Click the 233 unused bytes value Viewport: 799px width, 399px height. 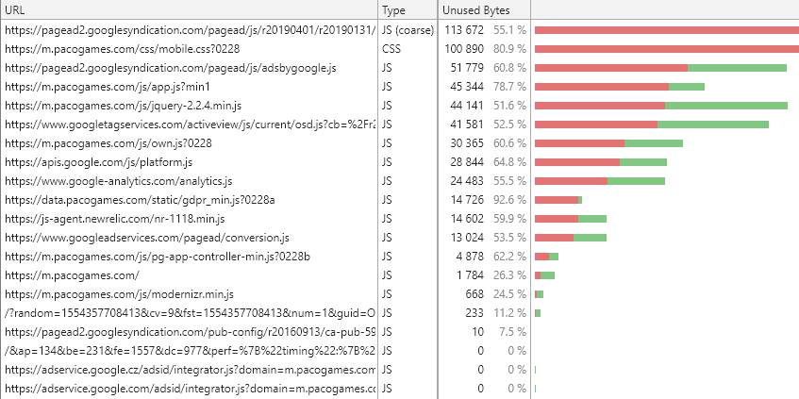[474, 313]
